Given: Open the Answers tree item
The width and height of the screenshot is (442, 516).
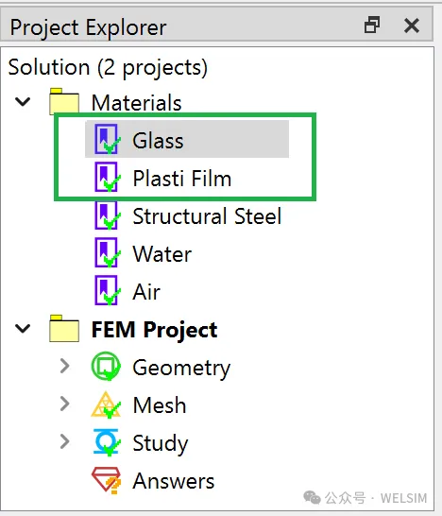Looking at the screenshot, I should tap(174, 481).
